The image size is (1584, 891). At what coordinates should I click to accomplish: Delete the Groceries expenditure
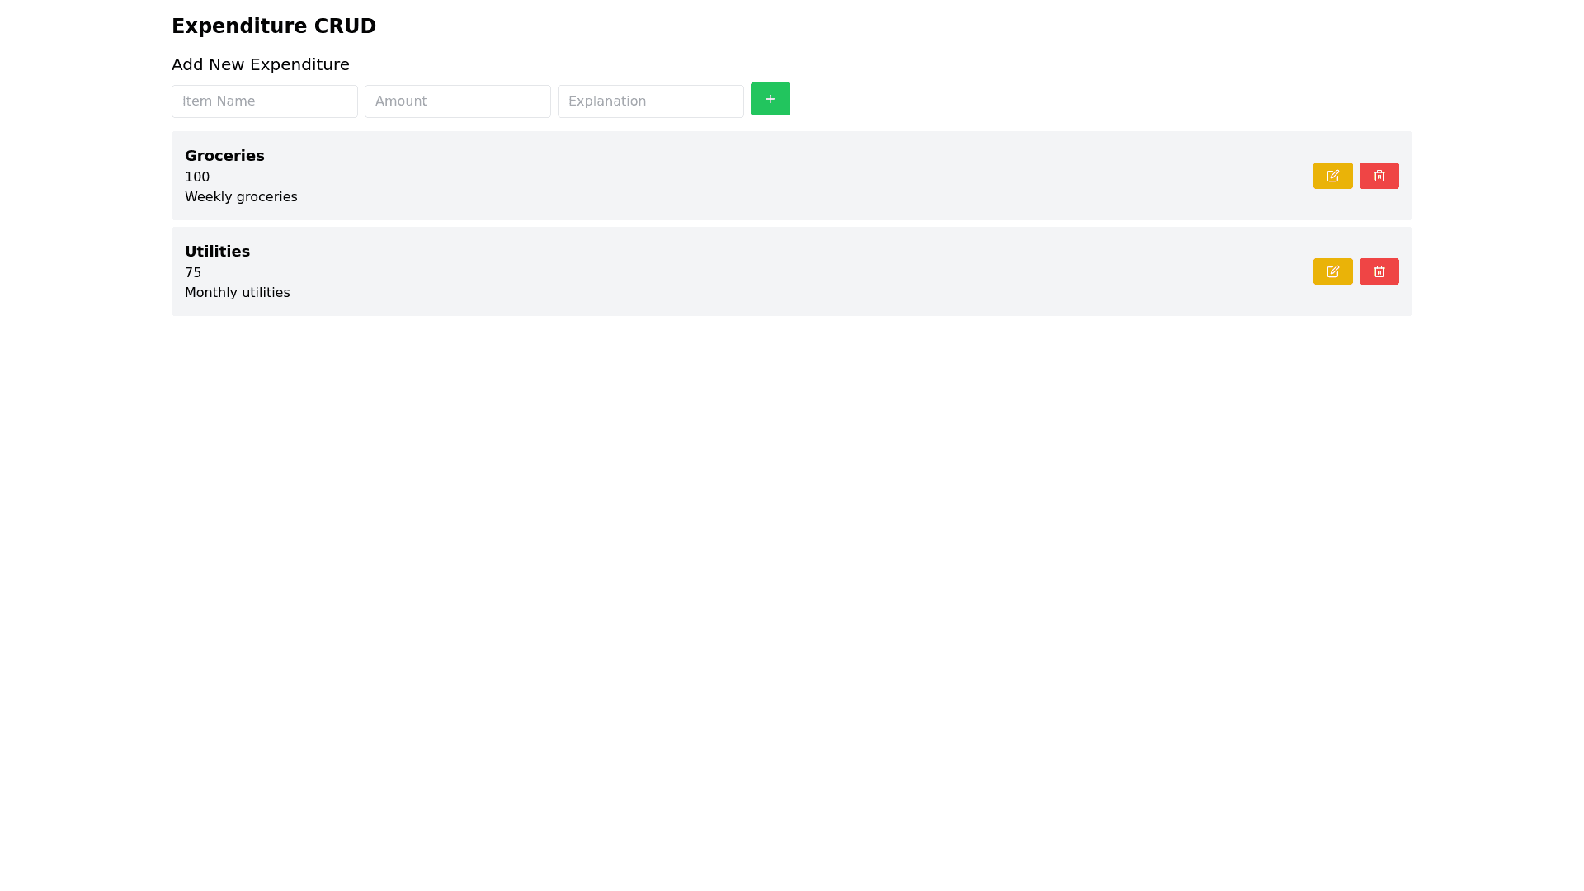click(1379, 176)
